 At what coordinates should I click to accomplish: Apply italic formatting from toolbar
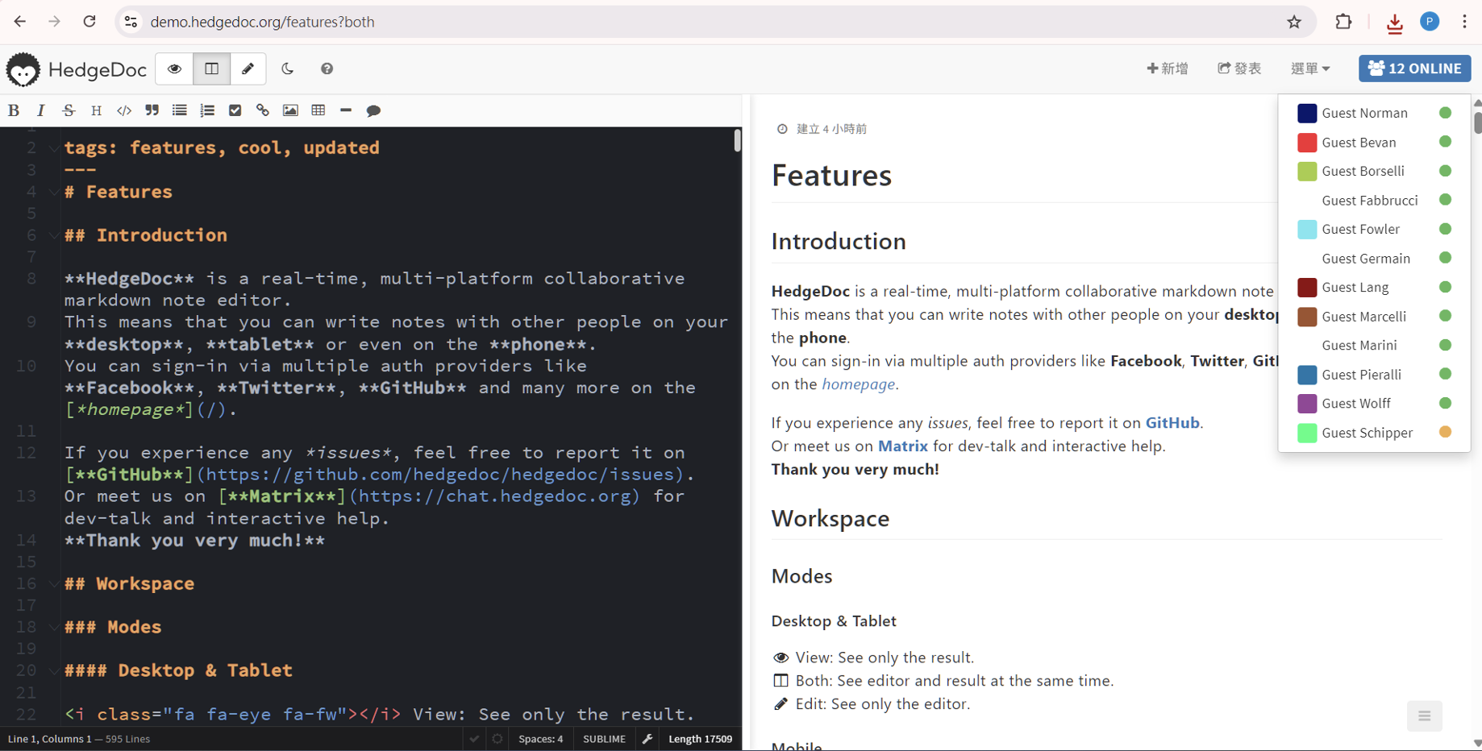click(x=41, y=110)
